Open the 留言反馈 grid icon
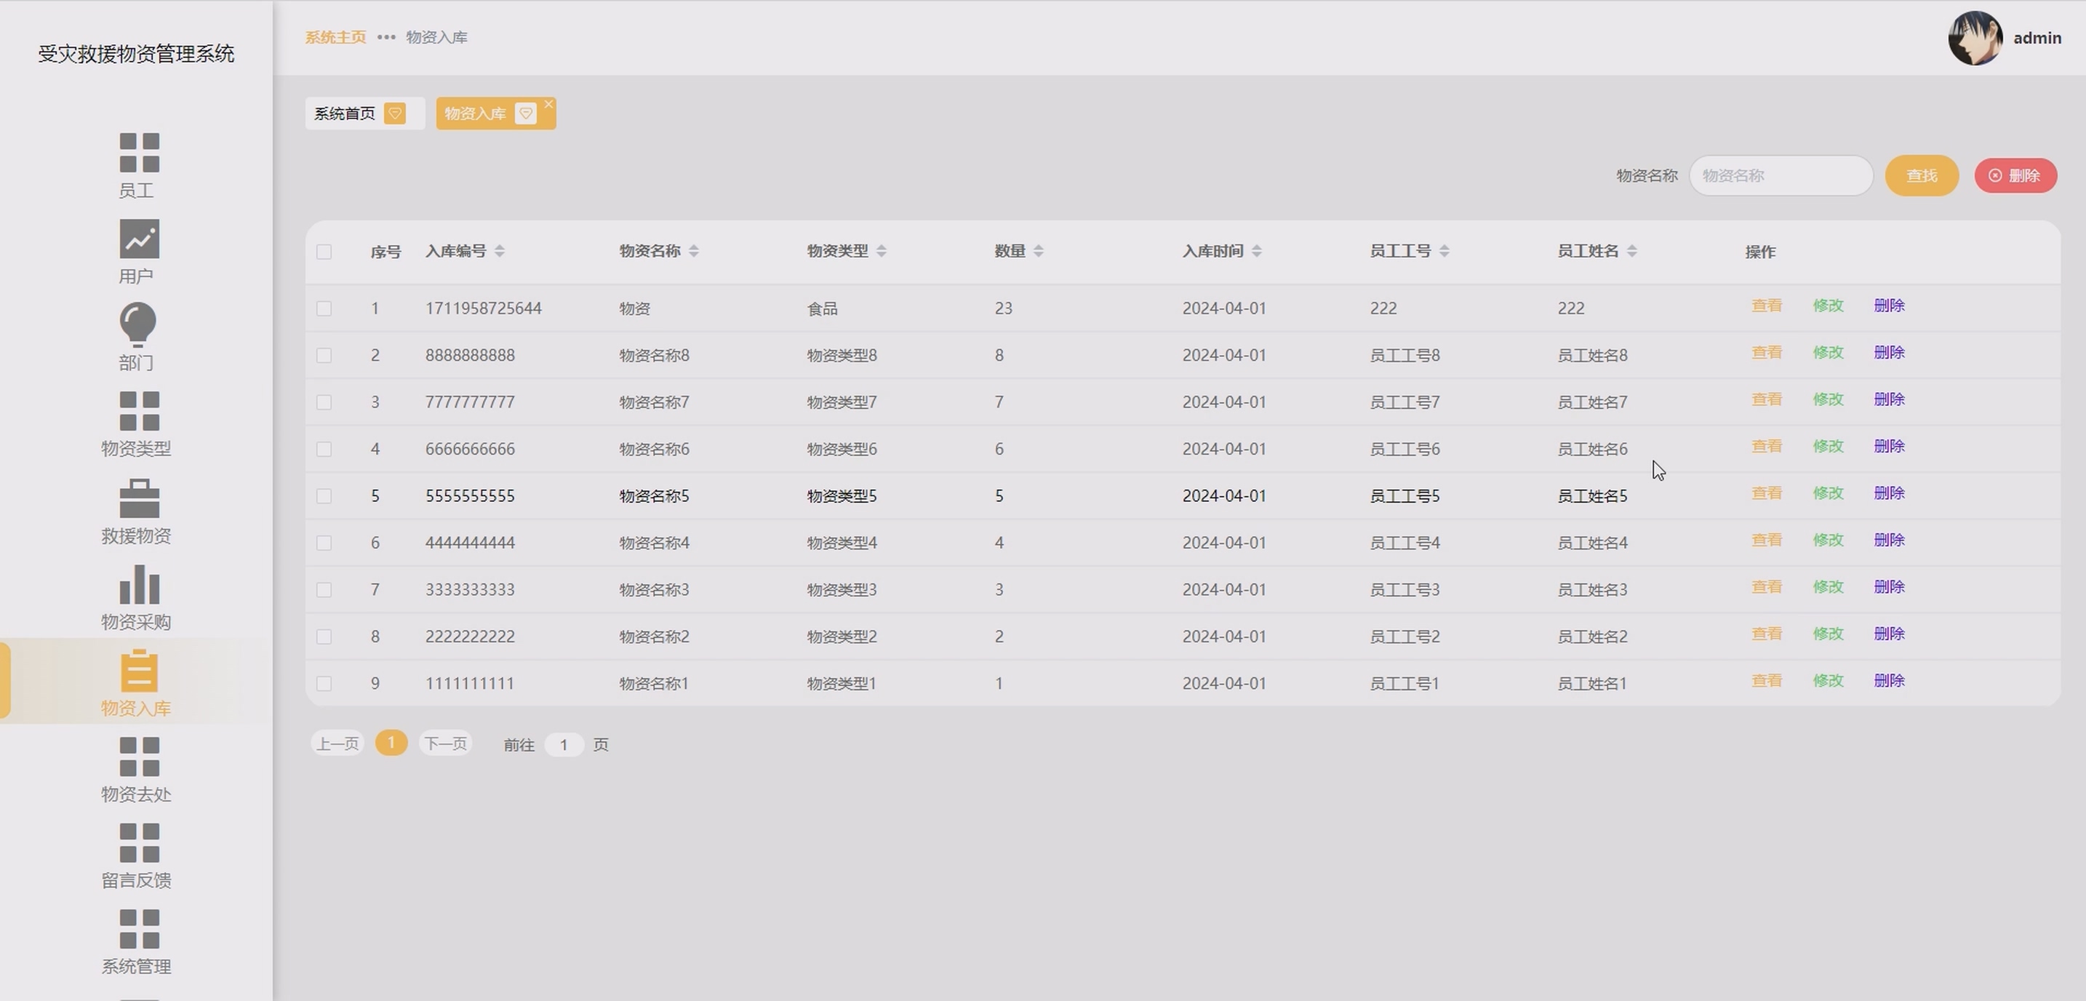 (x=138, y=843)
